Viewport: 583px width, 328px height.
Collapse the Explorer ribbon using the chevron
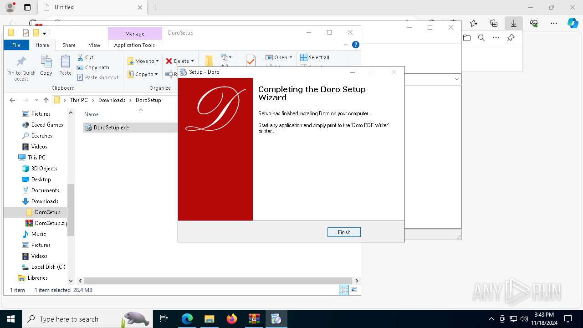tap(346, 45)
